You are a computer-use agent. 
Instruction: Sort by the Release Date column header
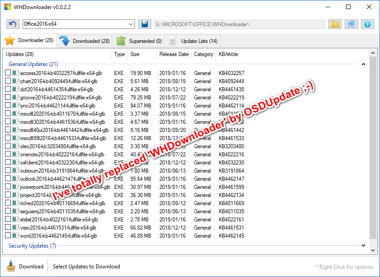(174, 54)
